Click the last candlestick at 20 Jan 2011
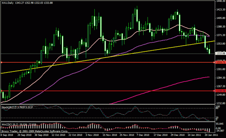This screenshot has height=138, width=226. tap(209, 51)
